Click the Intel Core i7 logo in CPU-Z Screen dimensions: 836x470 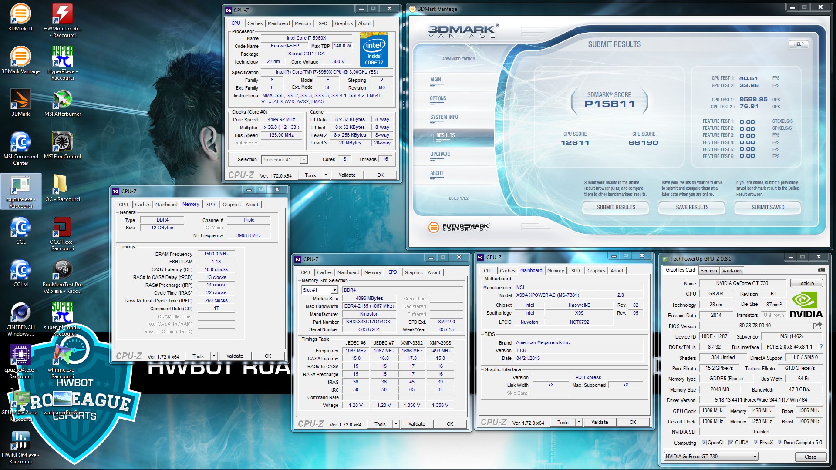[374, 50]
